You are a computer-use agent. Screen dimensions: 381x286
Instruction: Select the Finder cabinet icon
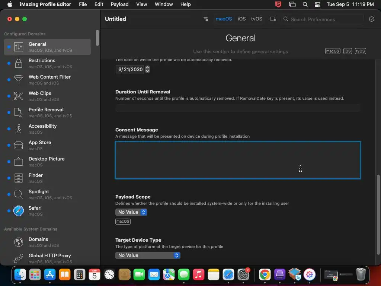[19, 178]
